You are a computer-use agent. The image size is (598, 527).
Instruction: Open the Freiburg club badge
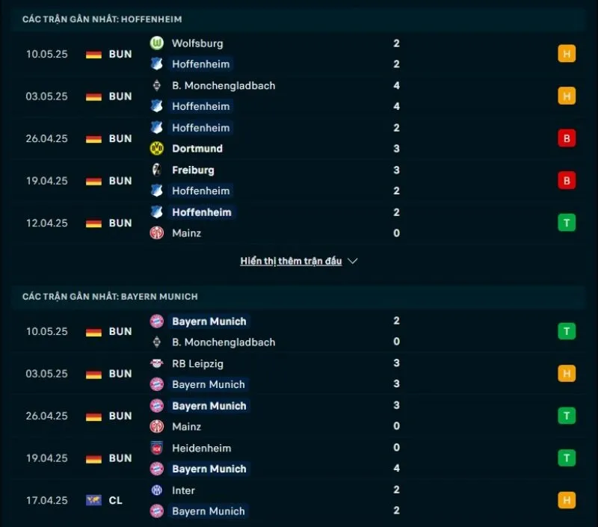(155, 170)
